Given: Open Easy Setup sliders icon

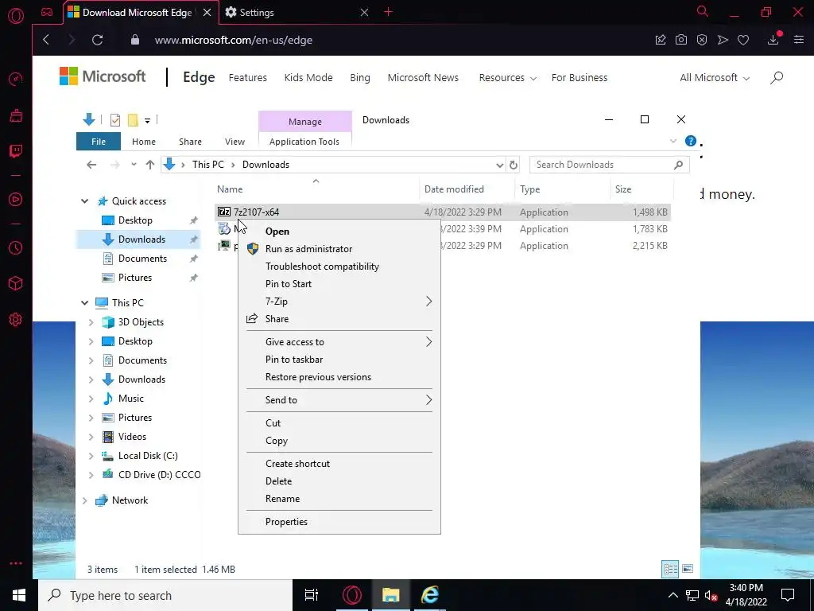Looking at the screenshot, I should (x=799, y=40).
